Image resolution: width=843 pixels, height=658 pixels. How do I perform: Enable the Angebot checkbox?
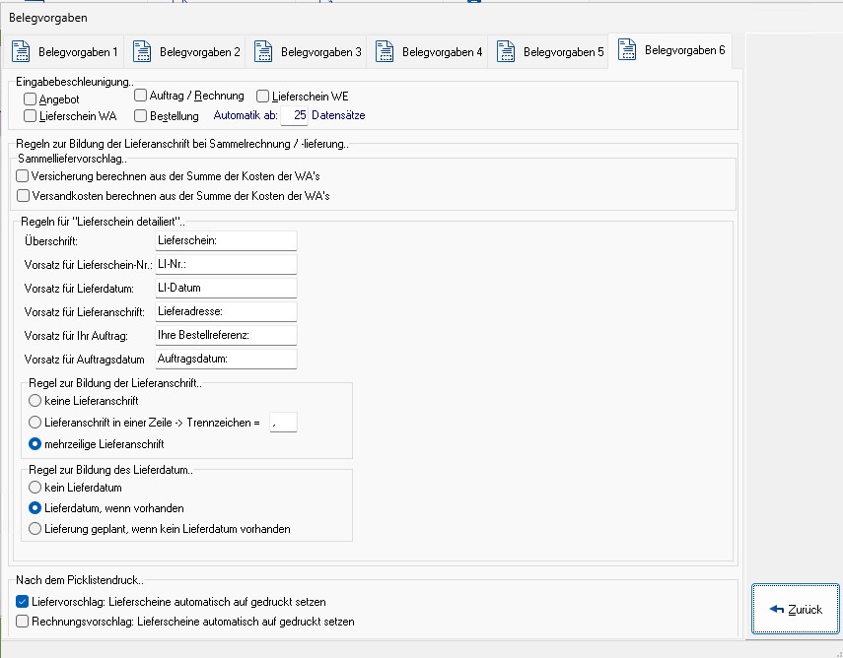click(x=31, y=99)
